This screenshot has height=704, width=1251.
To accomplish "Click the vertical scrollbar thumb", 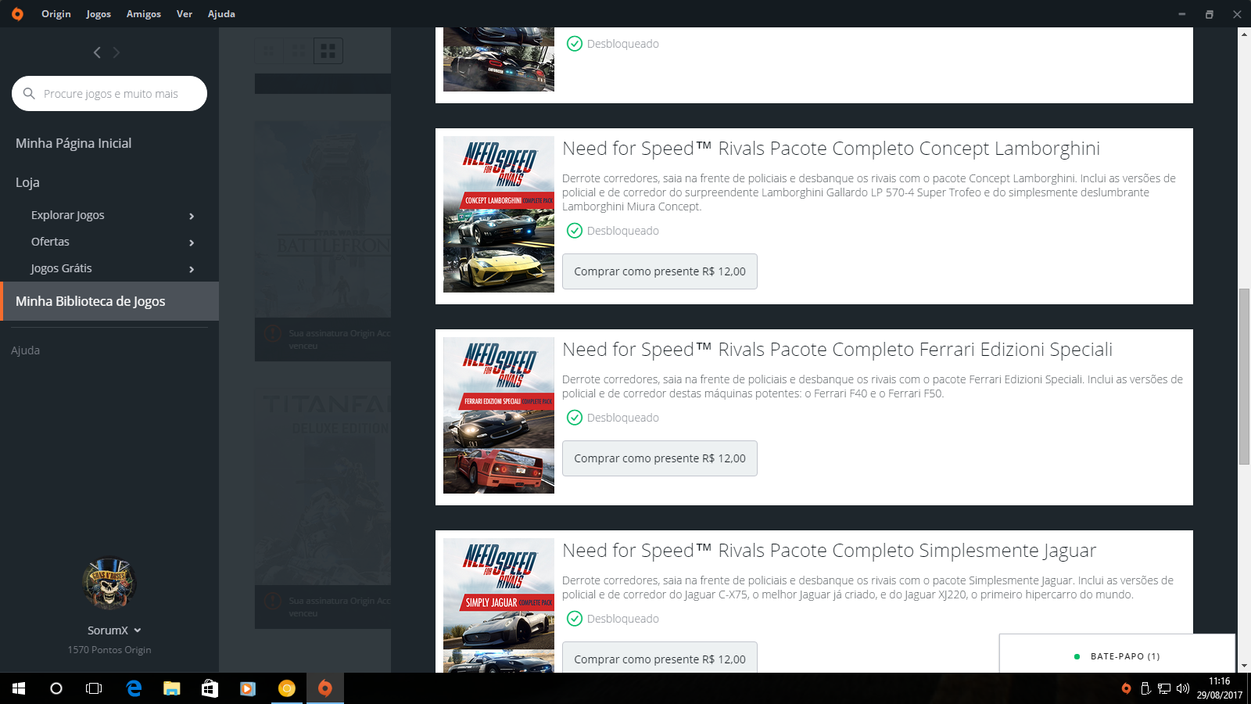I will pyautogui.click(x=1244, y=375).
